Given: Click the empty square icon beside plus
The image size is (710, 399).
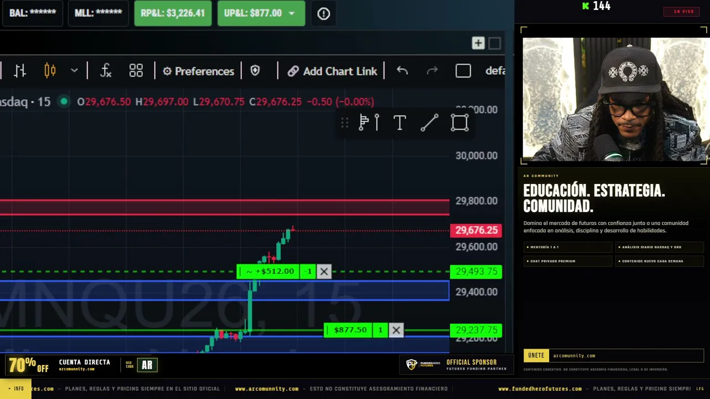Looking at the screenshot, I should (495, 43).
